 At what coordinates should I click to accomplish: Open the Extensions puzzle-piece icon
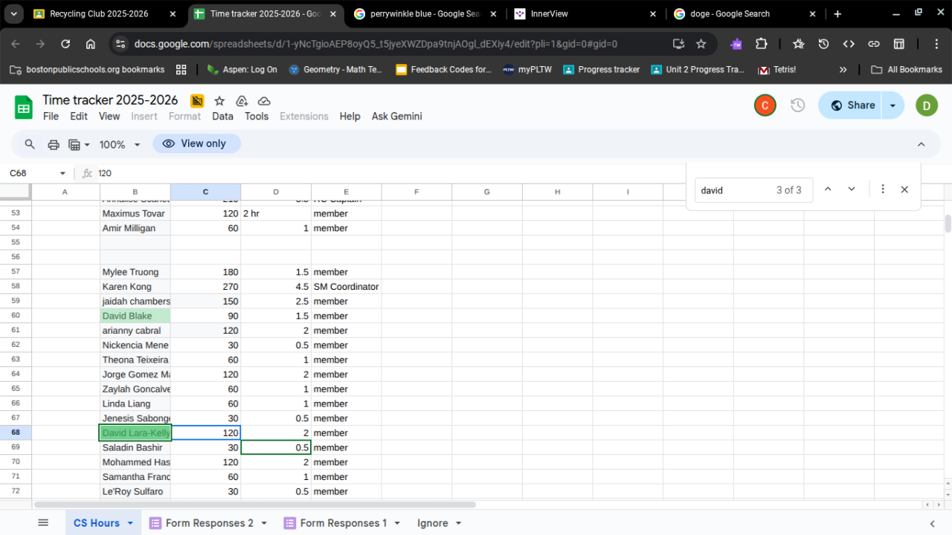[761, 44]
